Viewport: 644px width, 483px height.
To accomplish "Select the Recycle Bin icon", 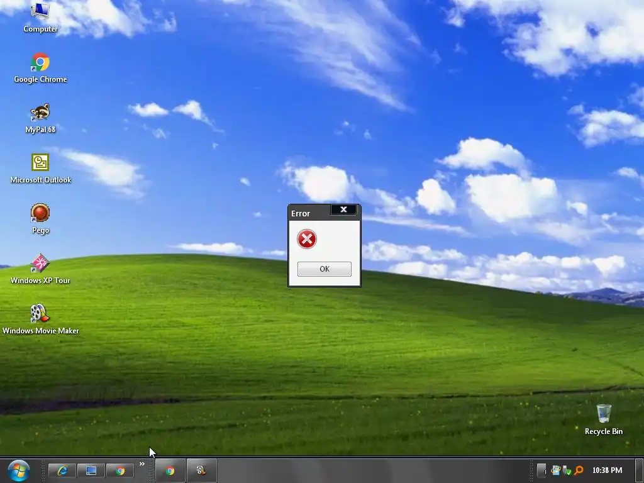I will 603,419.
